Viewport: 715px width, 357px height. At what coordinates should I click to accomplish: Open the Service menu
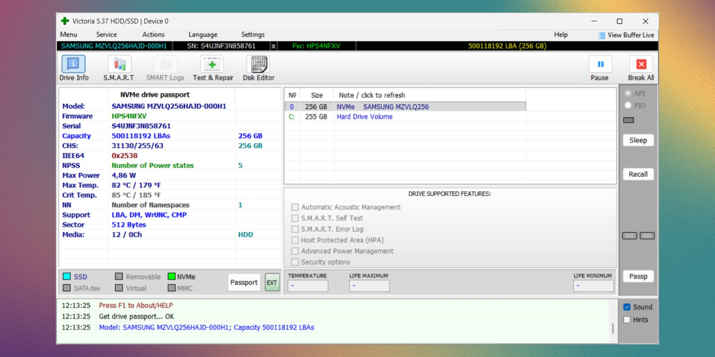pos(106,35)
